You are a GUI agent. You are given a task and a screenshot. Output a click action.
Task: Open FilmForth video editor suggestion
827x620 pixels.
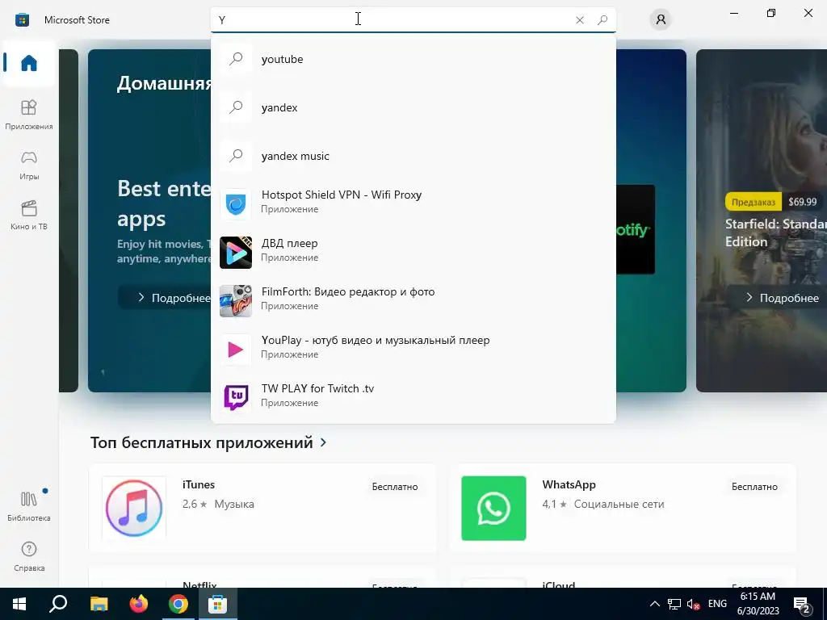pos(413,301)
